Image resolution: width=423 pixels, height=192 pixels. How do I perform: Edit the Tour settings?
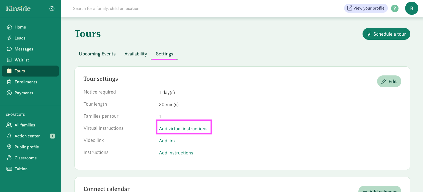pos(389,81)
